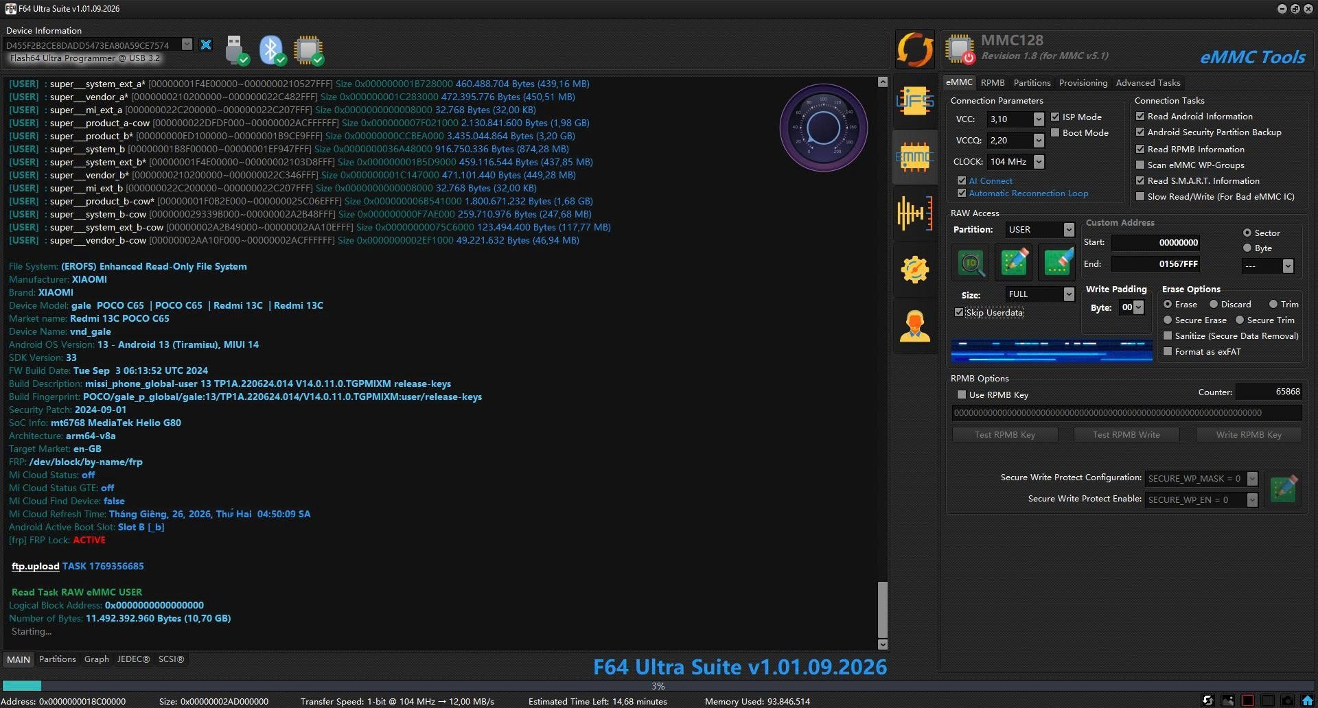The height and width of the screenshot is (708, 1318).
Task: Open the Write Padding Byte dropdown
Action: [x=1139, y=307]
